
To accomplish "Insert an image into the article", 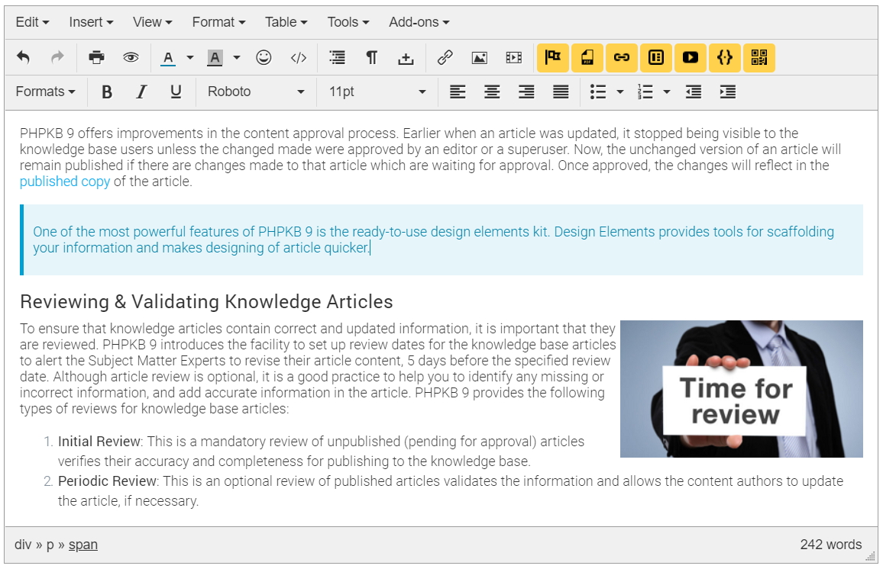I will (x=479, y=57).
